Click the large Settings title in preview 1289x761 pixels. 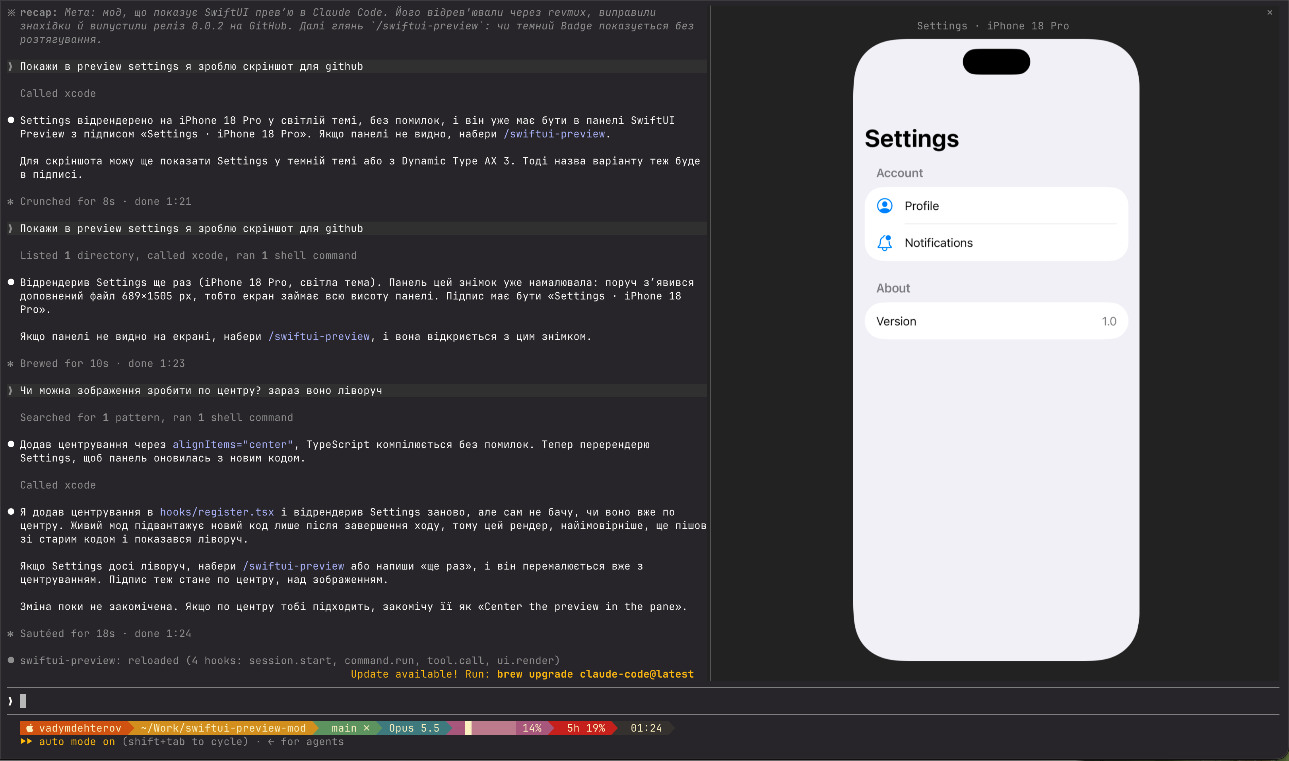click(x=912, y=139)
